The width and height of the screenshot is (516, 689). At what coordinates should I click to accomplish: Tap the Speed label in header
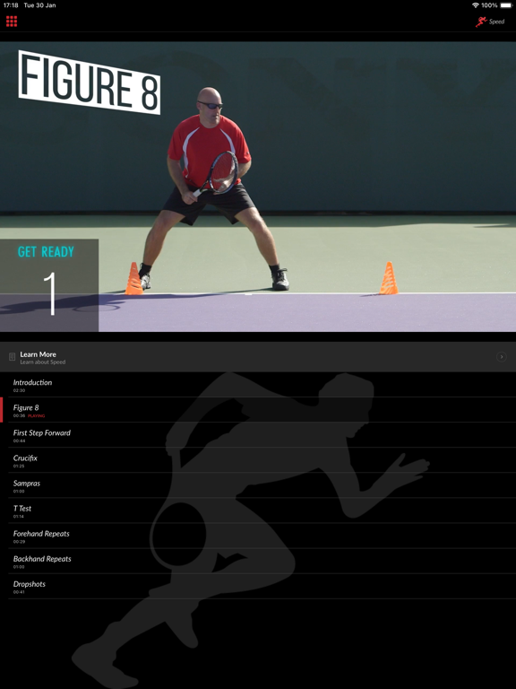pyautogui.click(x=496, y=22)
